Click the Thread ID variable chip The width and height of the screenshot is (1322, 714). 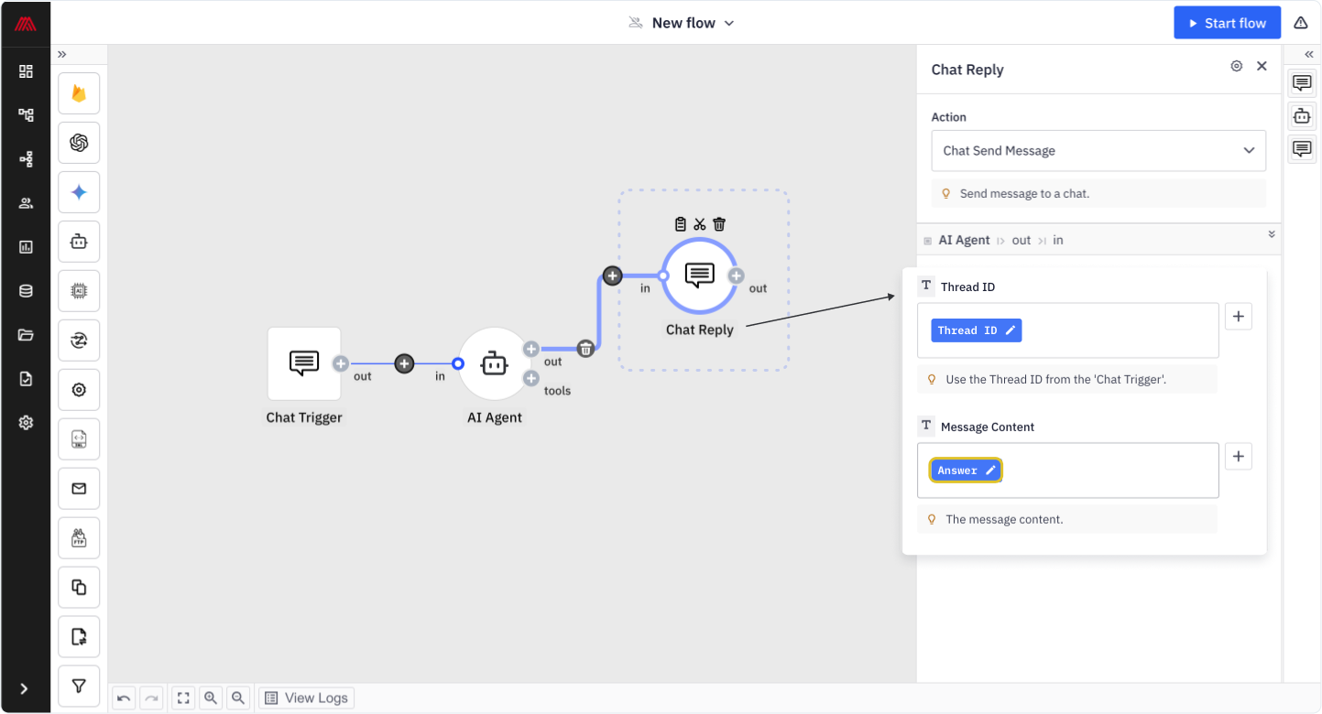[976, 330]
